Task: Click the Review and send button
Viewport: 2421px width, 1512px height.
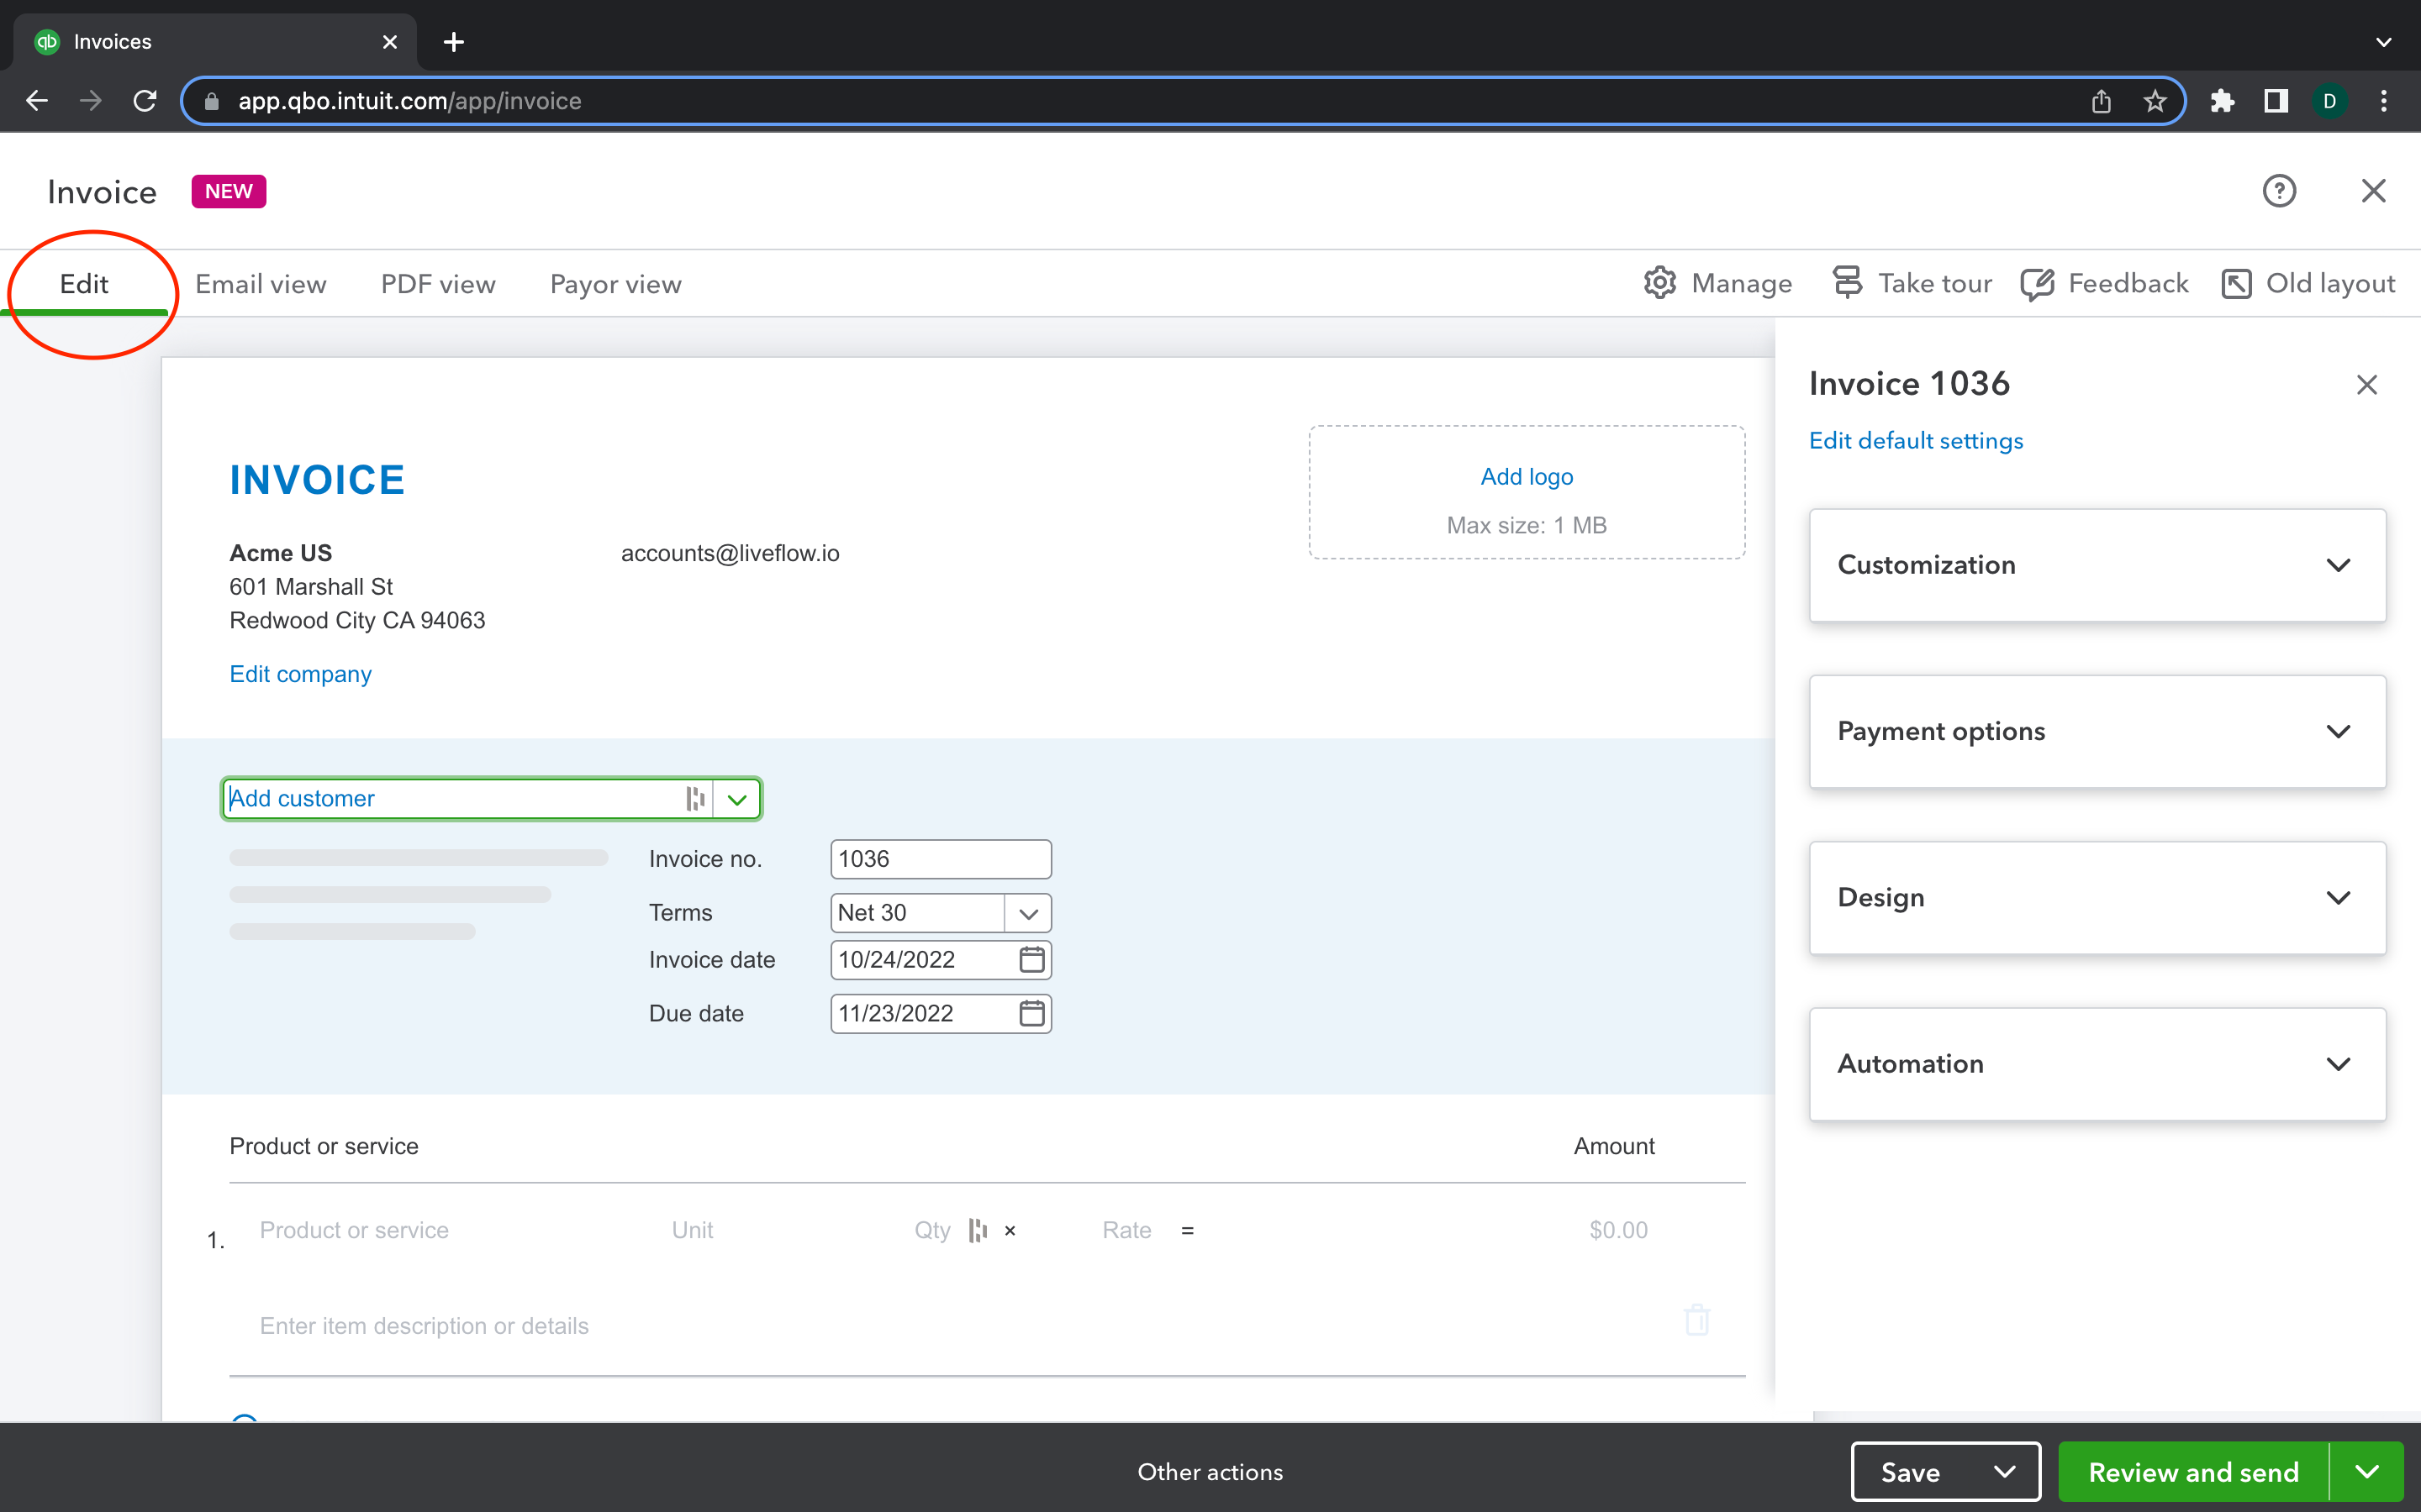Action: click(x=2193, y=1471)
